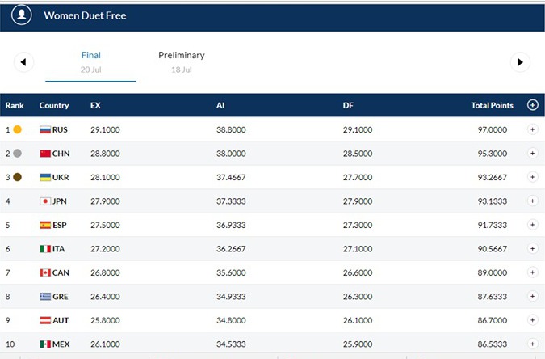Click the athlete profile icon in header
The width and height of the screenshot is (545, 359).
coord(22,15)
